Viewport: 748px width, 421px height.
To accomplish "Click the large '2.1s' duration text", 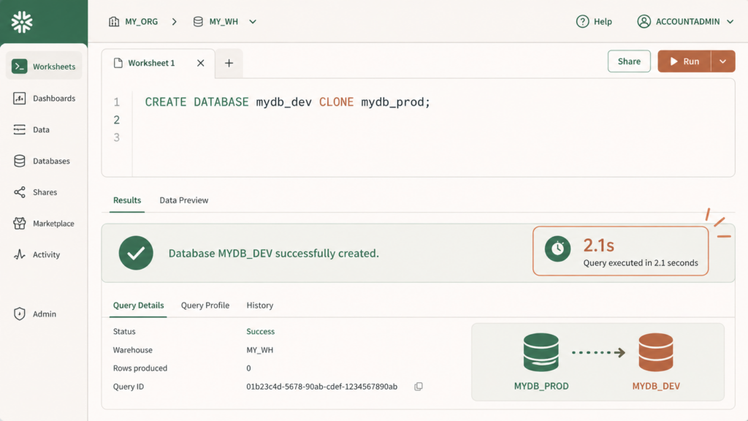I will coord(599,246).
